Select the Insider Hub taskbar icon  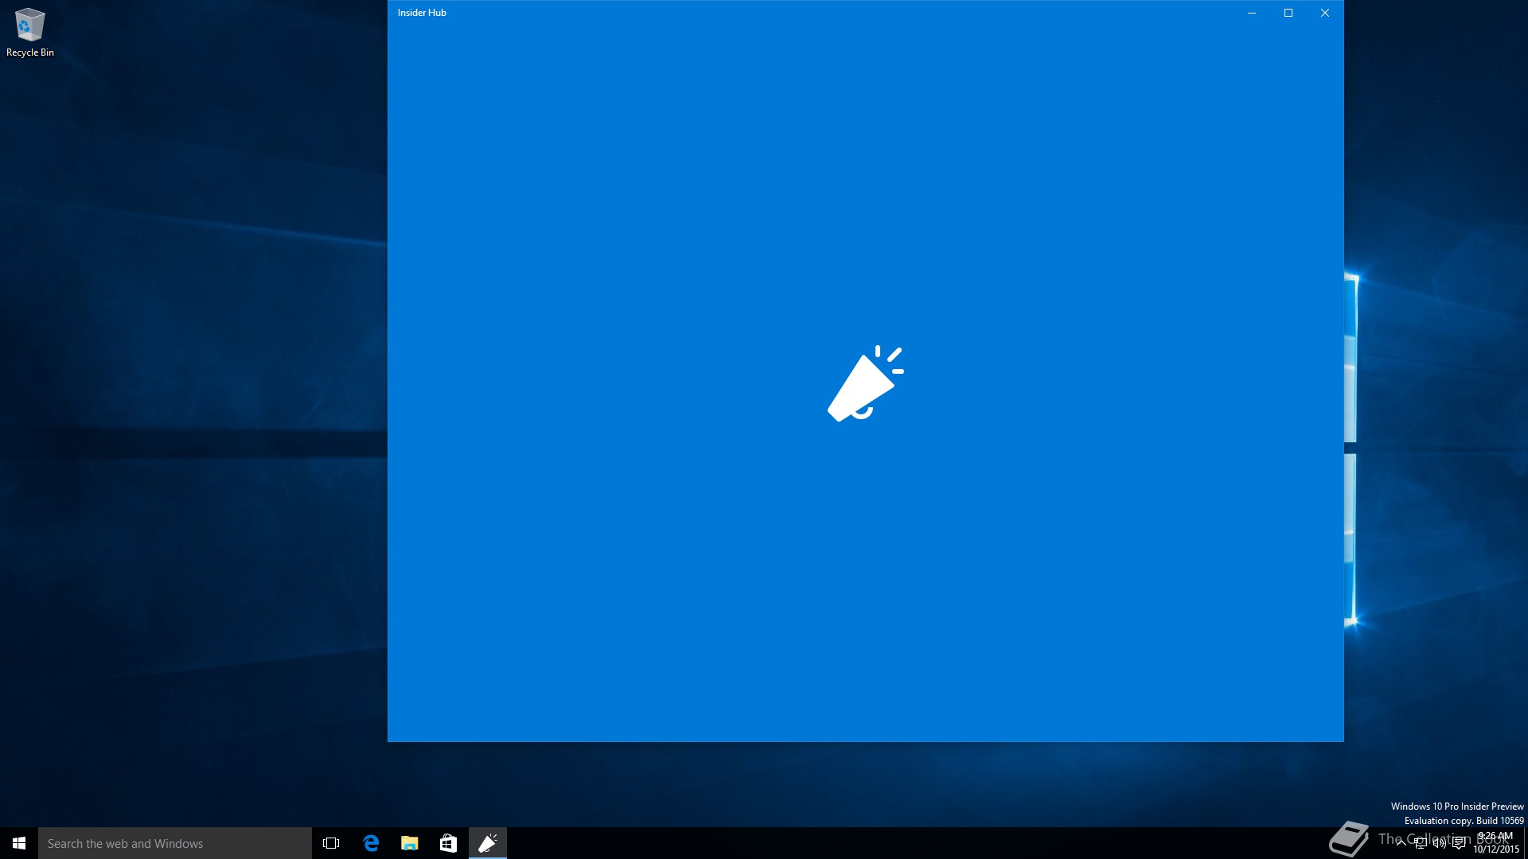click(487, 843)
